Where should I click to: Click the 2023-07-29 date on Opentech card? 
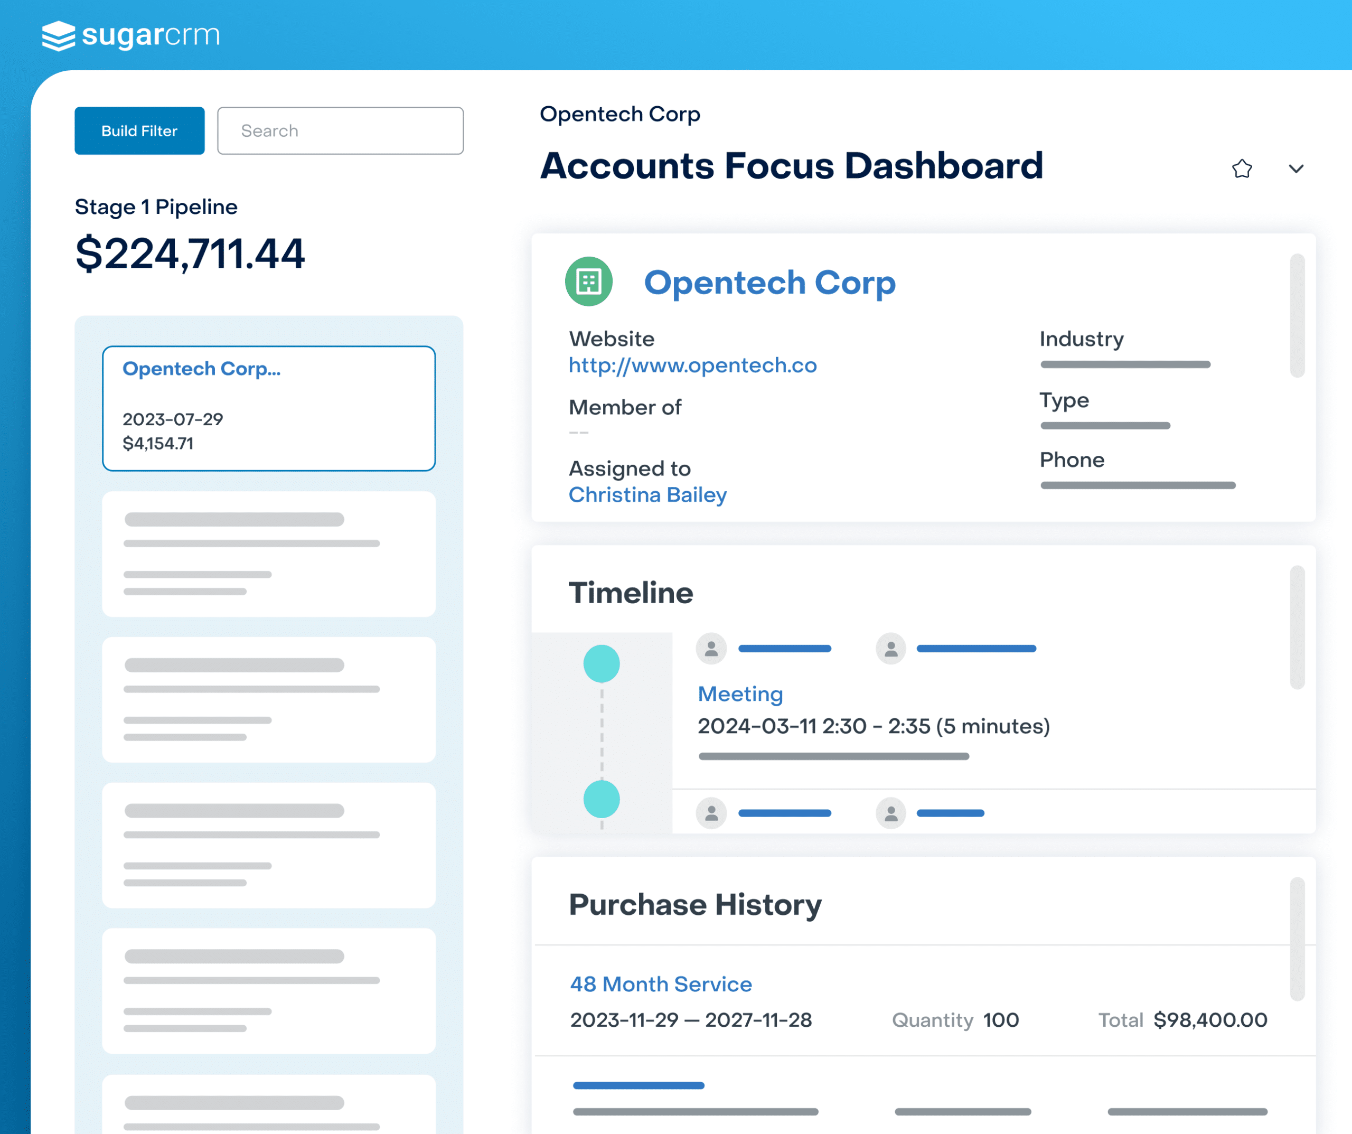173,419
